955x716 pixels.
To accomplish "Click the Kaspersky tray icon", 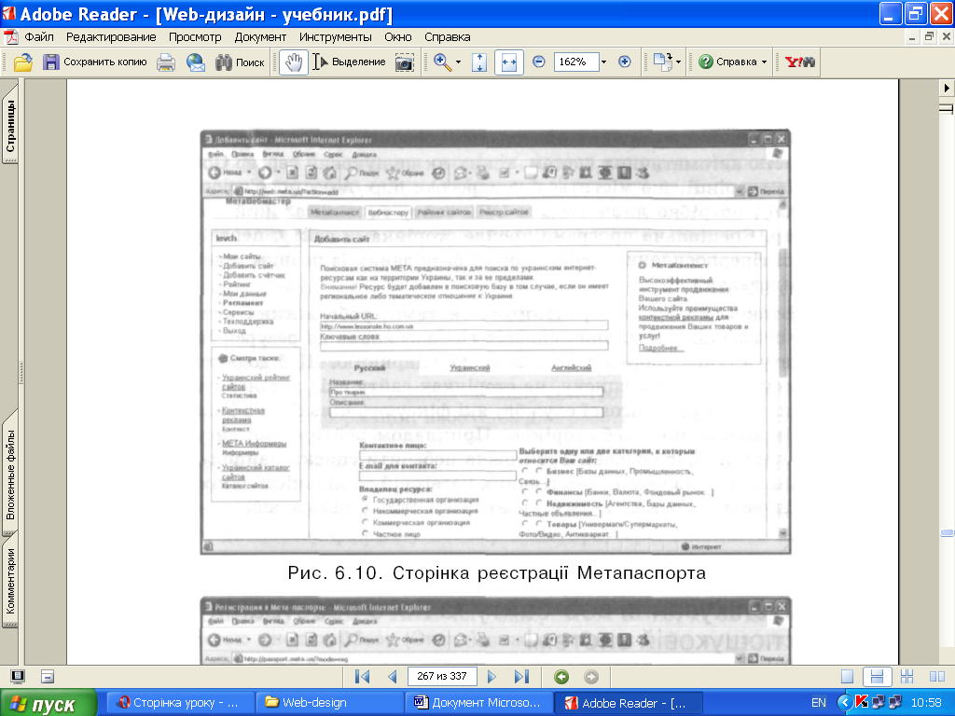I will [861, 703].
